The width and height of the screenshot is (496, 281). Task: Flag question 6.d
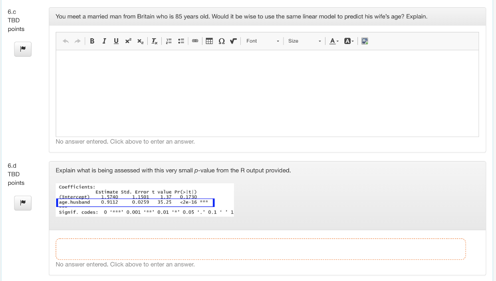click(x=23, y=203)
